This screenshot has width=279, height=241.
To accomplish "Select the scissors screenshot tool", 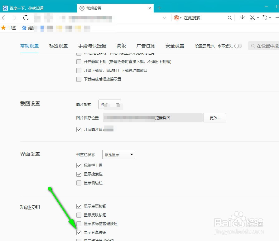I will 252,18.
